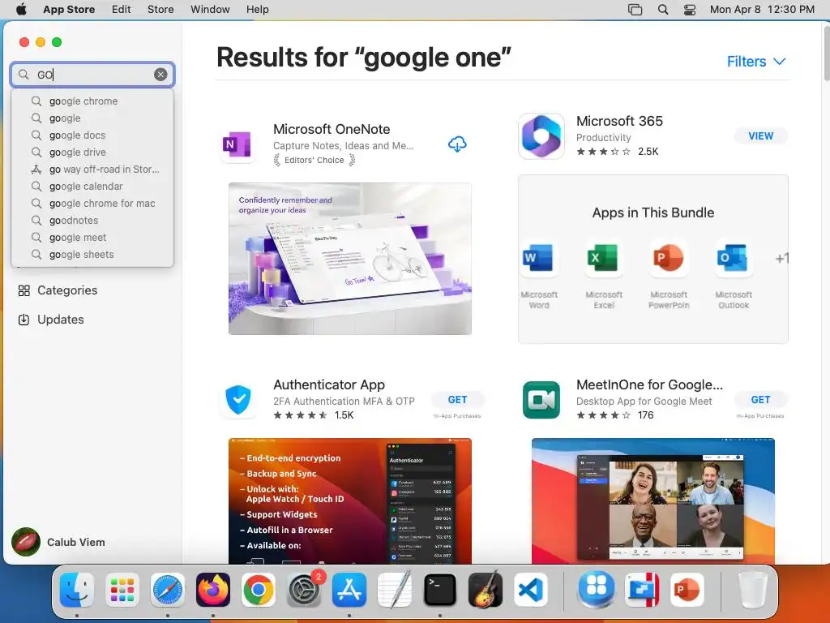Click the Authenticator App shield icon

coord(237,400)
